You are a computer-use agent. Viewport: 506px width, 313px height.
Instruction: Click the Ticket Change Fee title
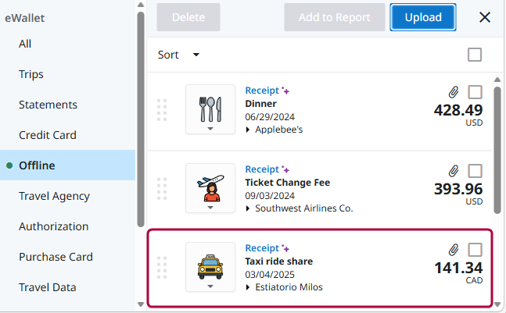(288, 183)
